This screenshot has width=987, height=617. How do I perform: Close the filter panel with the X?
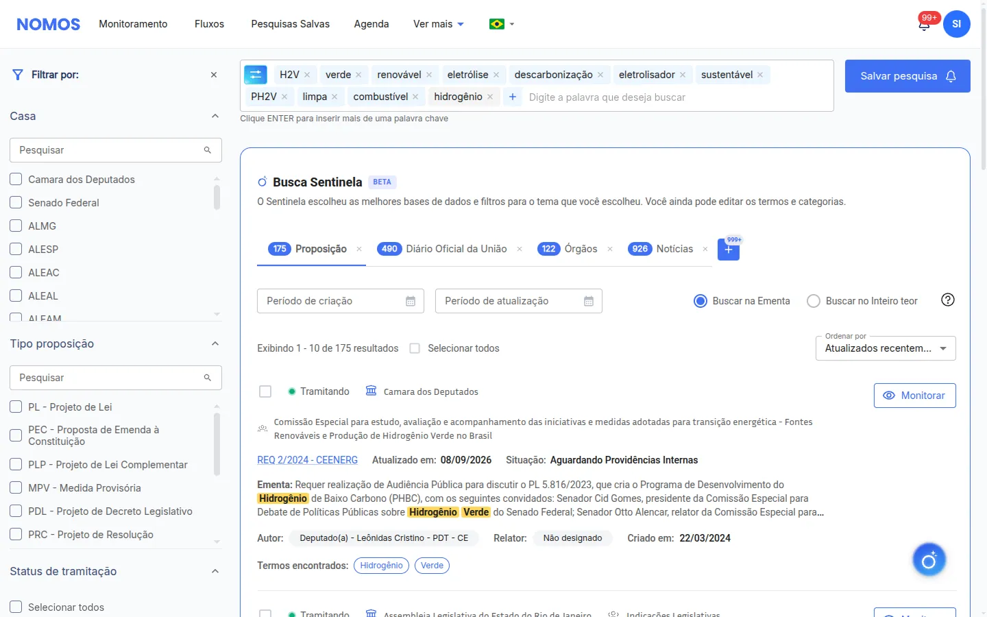[214, 75]
